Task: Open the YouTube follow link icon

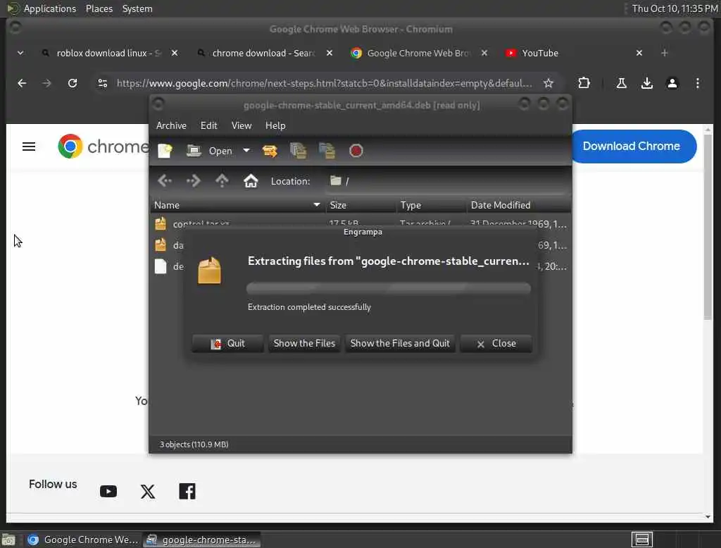Action: [108, 492]
